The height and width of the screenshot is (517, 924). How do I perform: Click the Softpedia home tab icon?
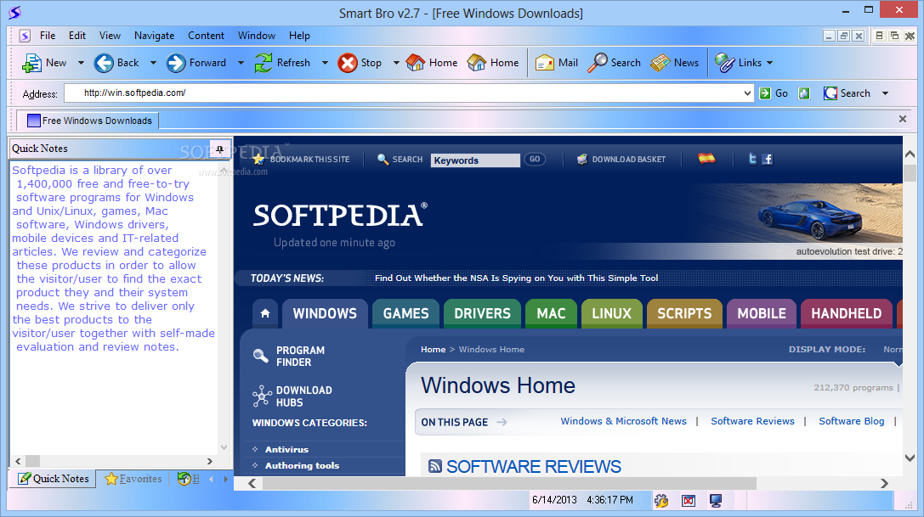click(x=265, y=313)
